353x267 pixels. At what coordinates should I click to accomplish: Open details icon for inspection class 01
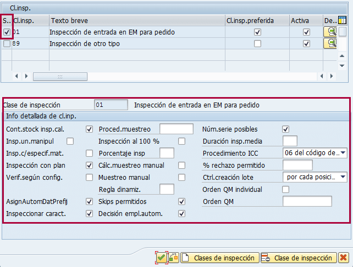330,32
